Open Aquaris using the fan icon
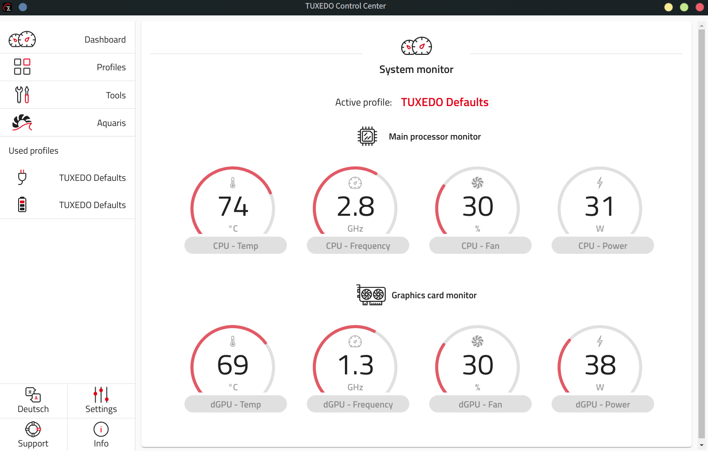The height and width of the screenshot is (451, 708). pyautogui.click(x=22, y=122)
